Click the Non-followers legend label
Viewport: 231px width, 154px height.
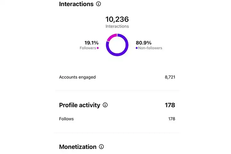[150, 48]
